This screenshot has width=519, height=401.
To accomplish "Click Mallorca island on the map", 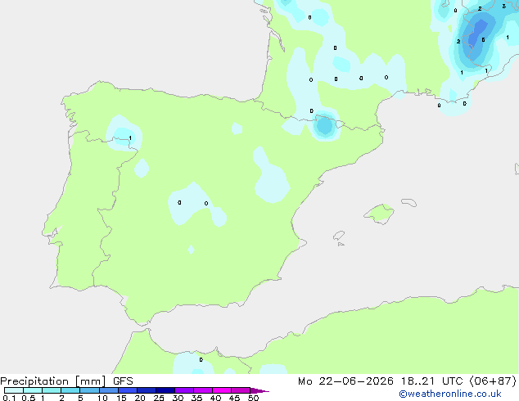I will [380, 214].
